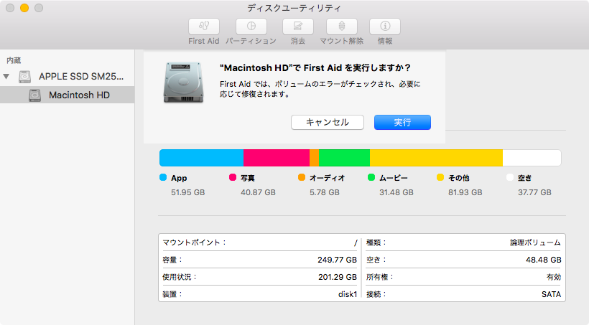Click the yellow minimize window button
Image resolution: width=589 pixels, height=325 pixels.
24,8
